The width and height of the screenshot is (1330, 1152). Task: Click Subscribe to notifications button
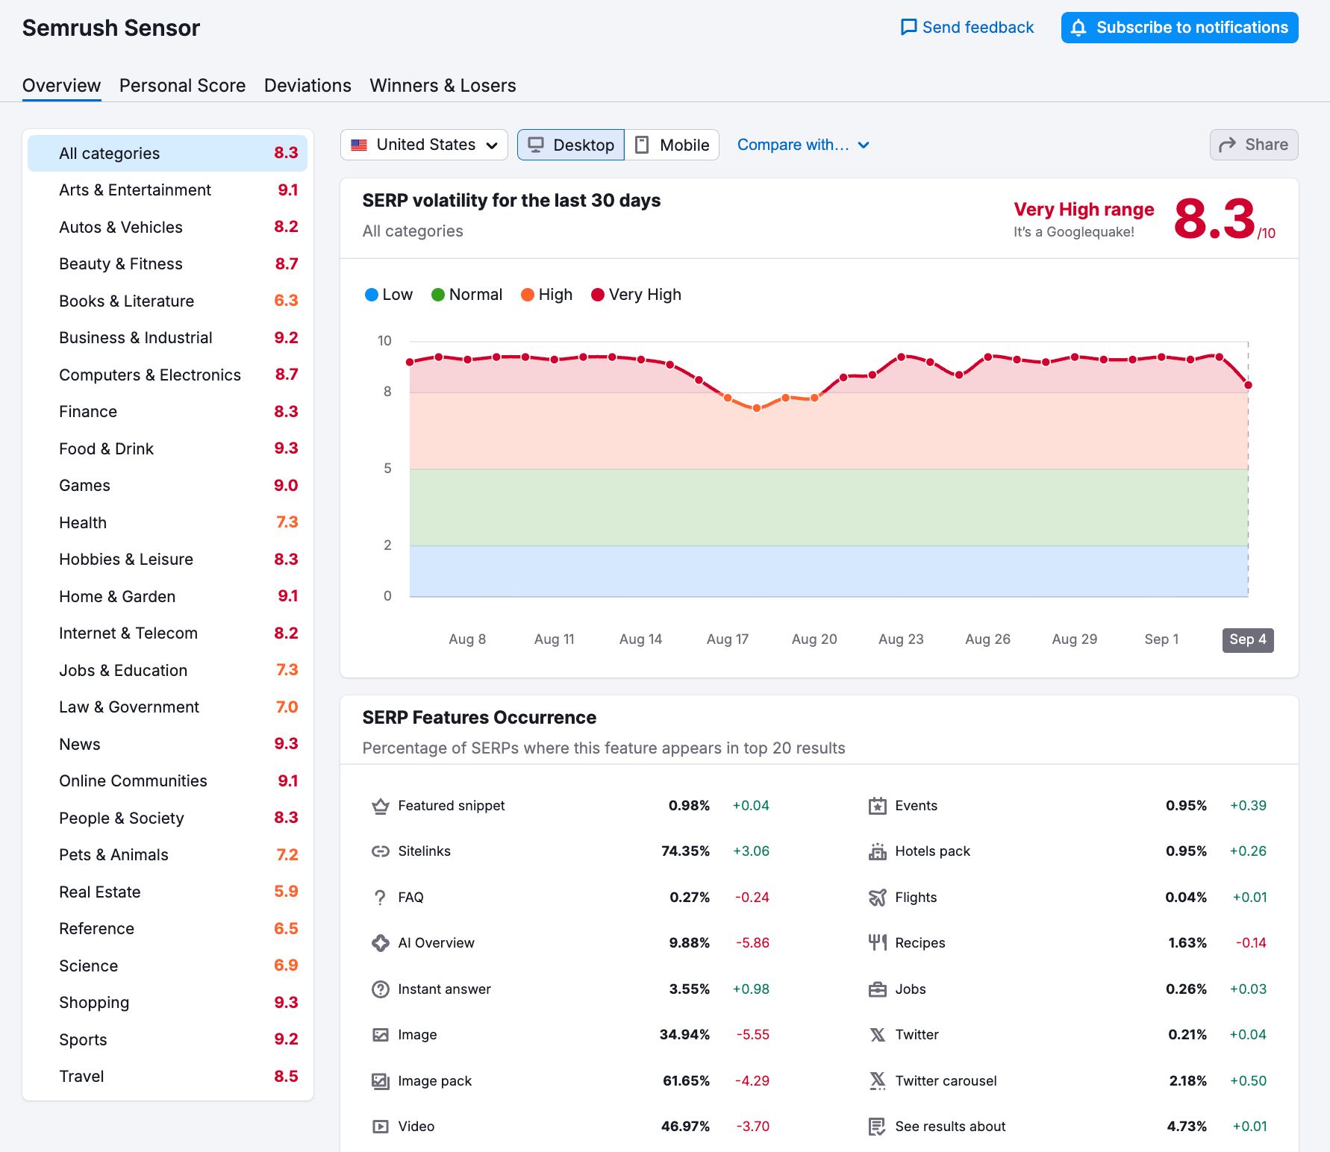click(1179, 28)
